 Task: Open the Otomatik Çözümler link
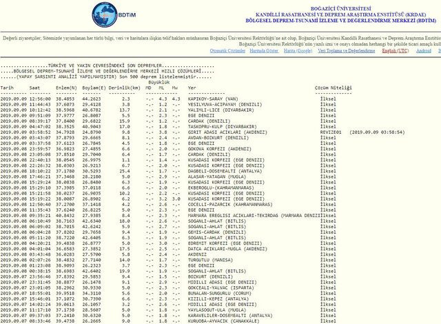227,51
